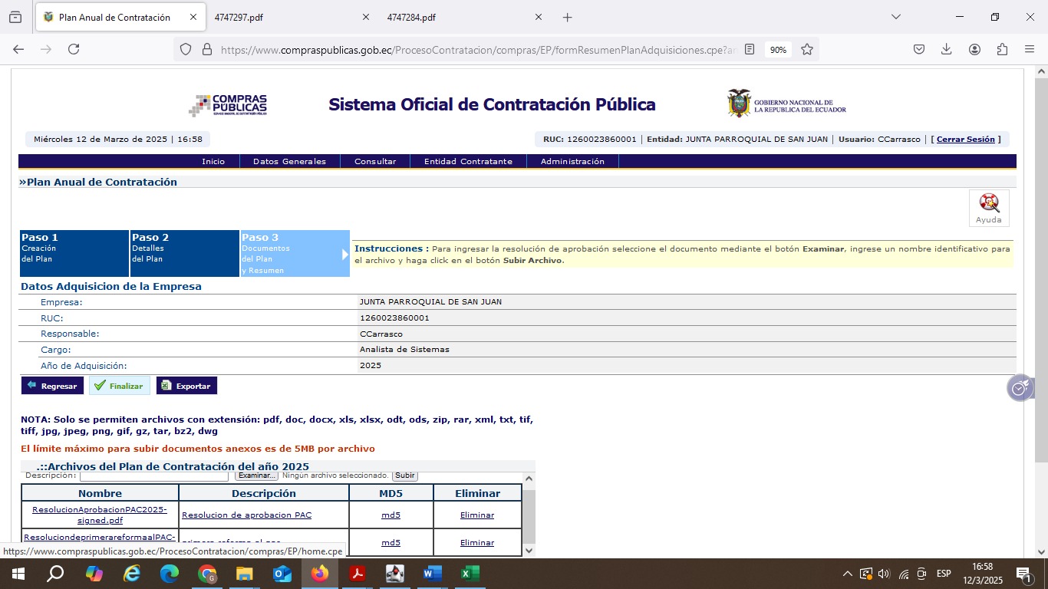Click the 90% zoom level indicator
The width and height of the screenshot is (1048, 589).
778,49
